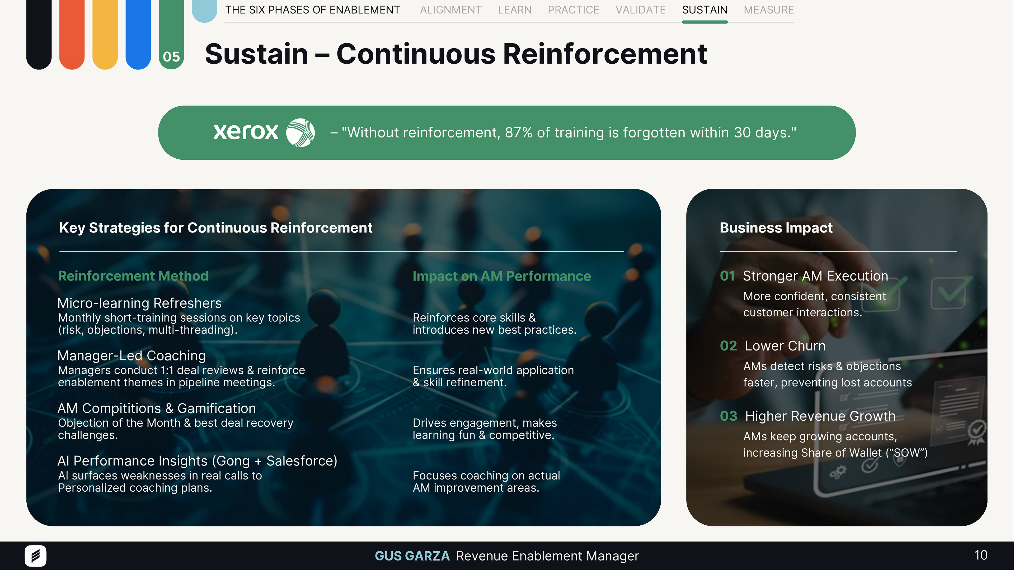Select the MEASURE phase tab
This screenshot has width=1014, height=570.
[x=769, y=10]
